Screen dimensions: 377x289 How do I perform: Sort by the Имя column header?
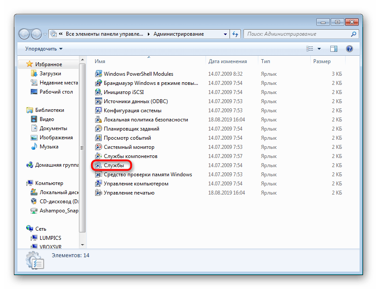click(x=100, y=61)
